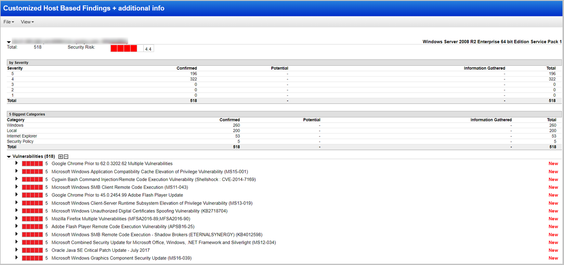
Task: Collapse the host section triangle above Total
Action: coord(9,42)
